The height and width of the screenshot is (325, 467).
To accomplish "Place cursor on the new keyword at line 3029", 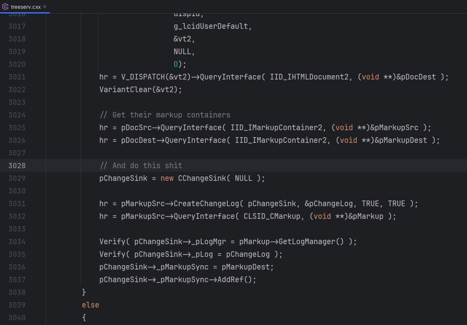I will point(167,178).
